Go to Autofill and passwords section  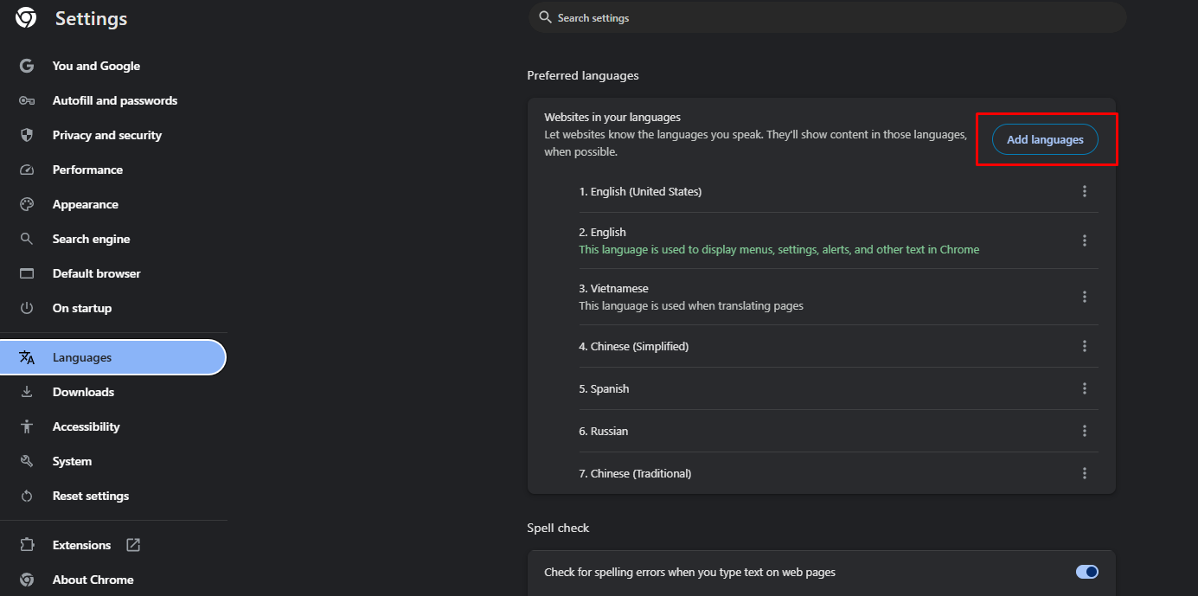(x=113, y=100)
